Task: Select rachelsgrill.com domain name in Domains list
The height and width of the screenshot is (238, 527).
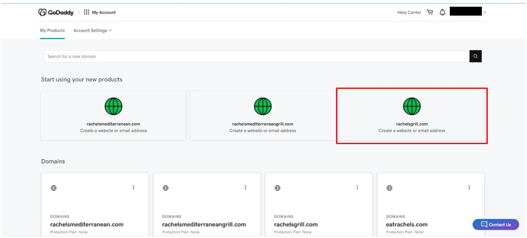Action: click(x=296, y=225)
